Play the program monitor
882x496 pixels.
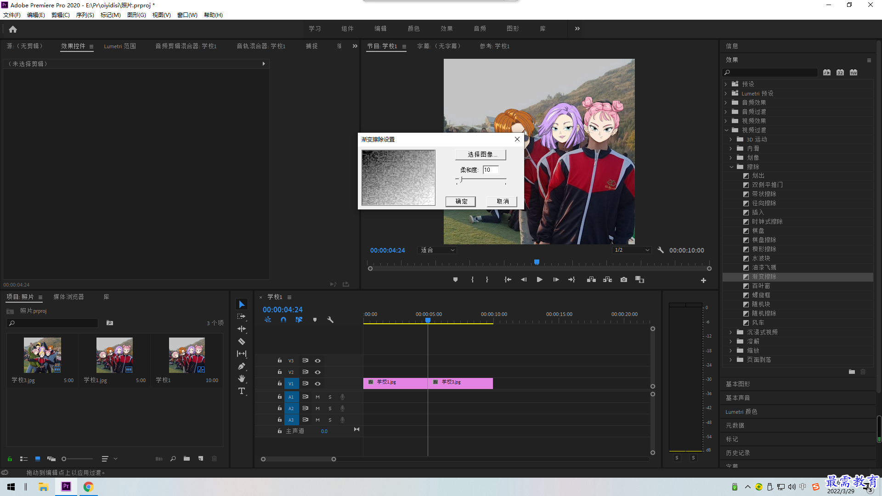(540, 280)
